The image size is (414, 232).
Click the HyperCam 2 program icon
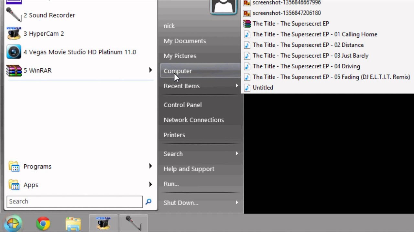coord(14,34)
